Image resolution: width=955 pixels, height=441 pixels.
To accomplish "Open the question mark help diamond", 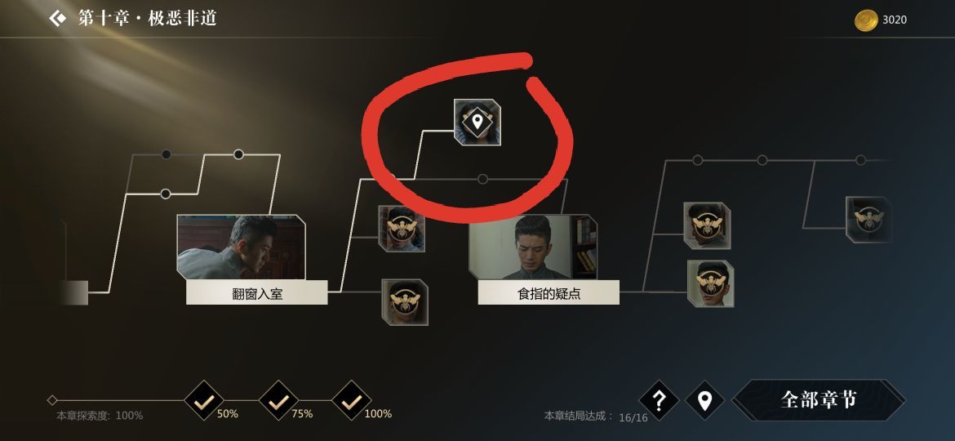I will (x=659, y=401).
